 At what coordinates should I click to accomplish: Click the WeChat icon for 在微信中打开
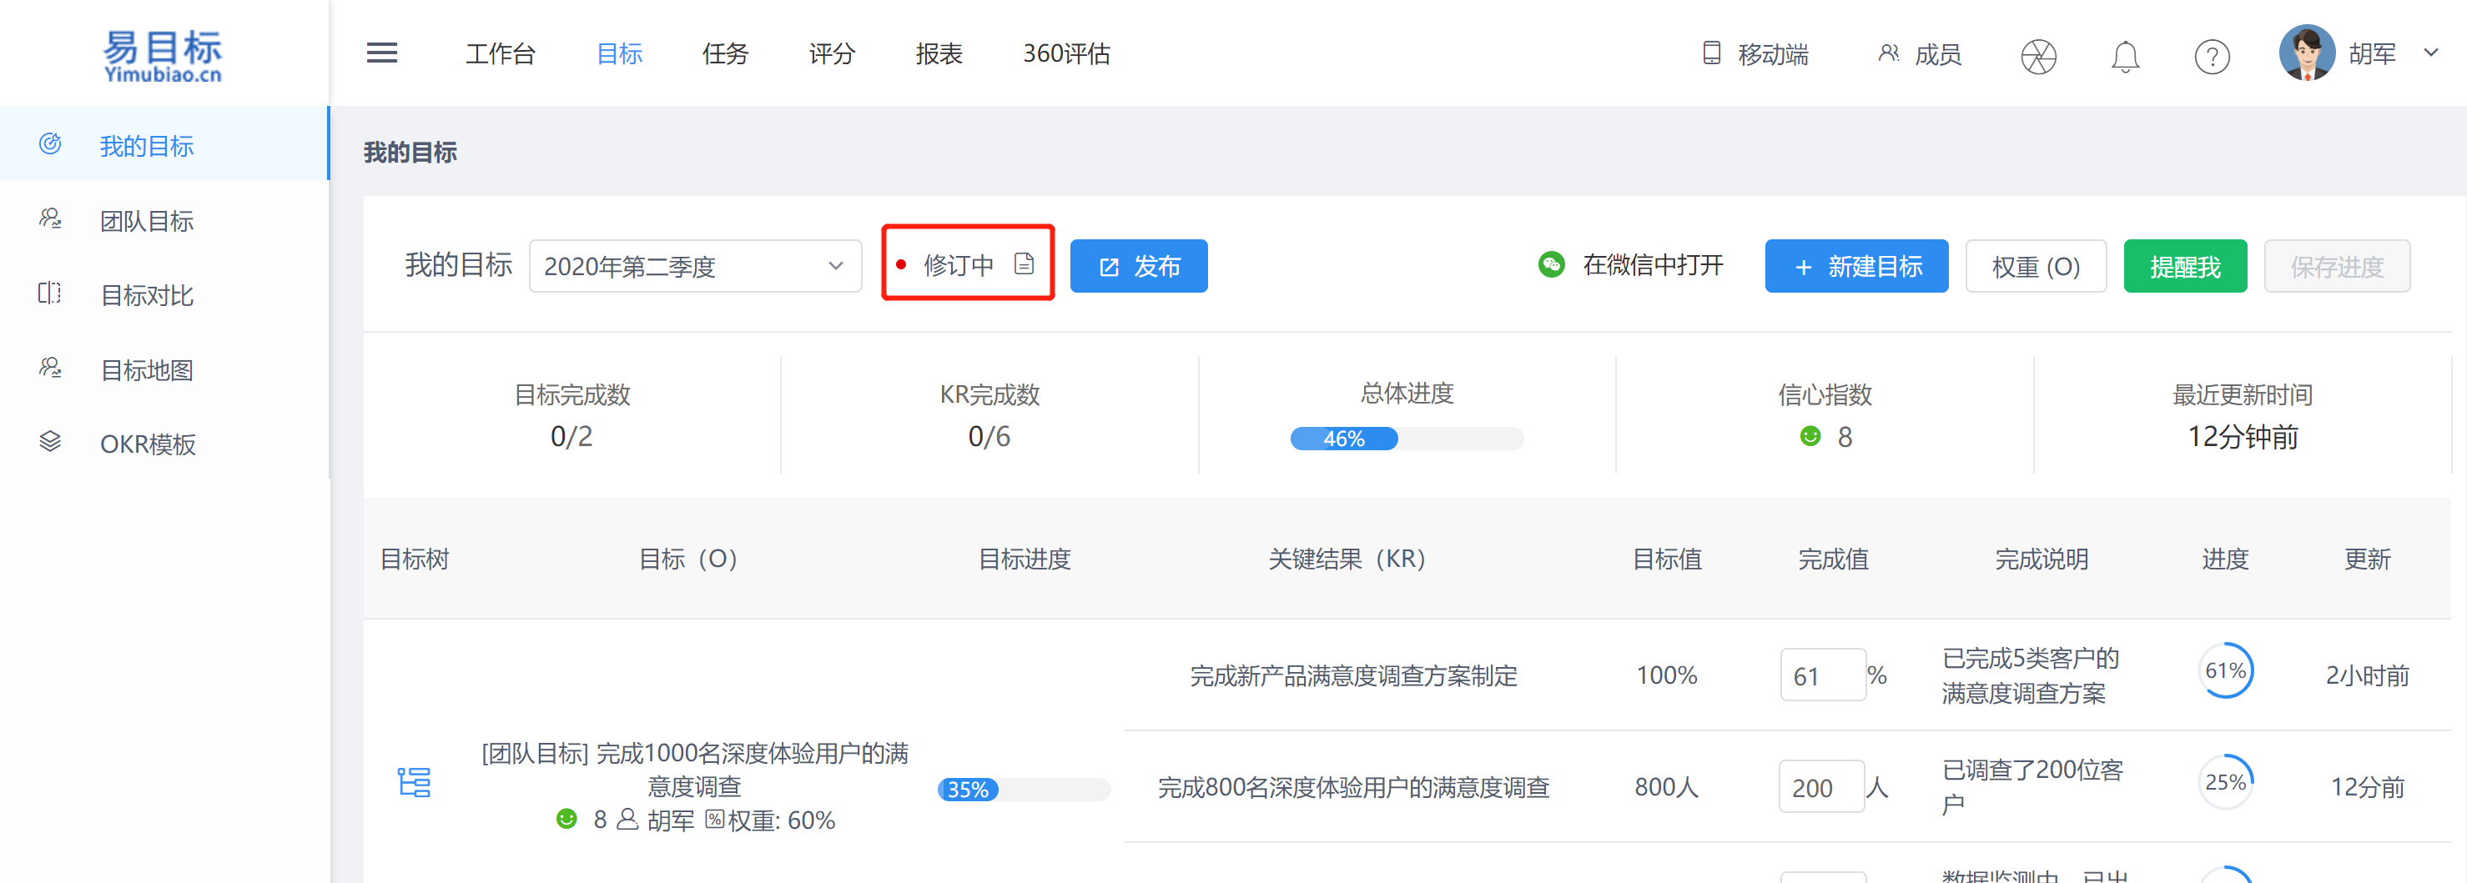[x=1550, y=264]
